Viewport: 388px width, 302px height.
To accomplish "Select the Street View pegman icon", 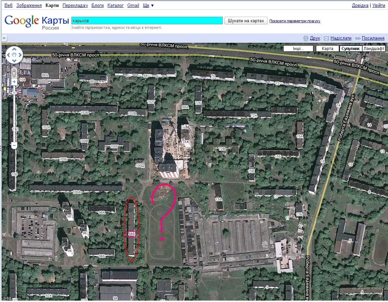I will point(14,73).
